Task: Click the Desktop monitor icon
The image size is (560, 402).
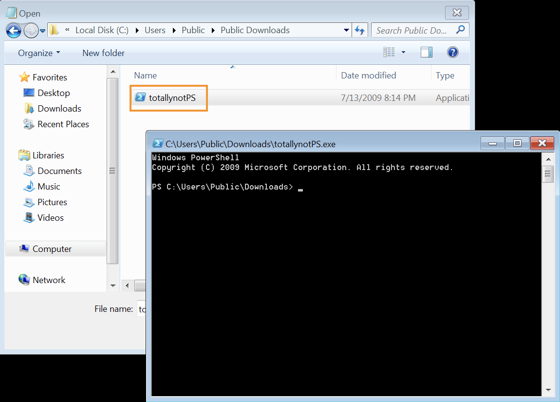Action: pyautogui.click(x=29, y=93)
